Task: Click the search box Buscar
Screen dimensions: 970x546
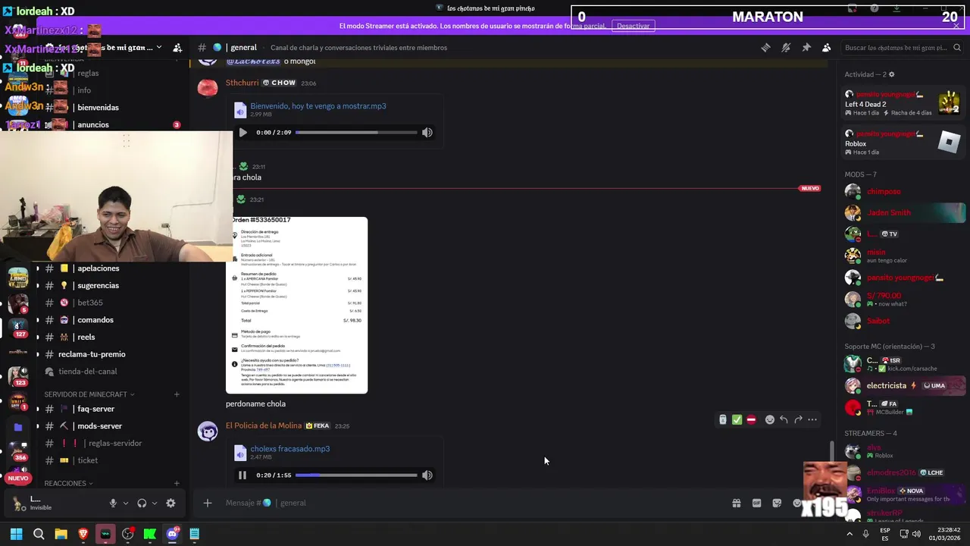Action: 901,48
